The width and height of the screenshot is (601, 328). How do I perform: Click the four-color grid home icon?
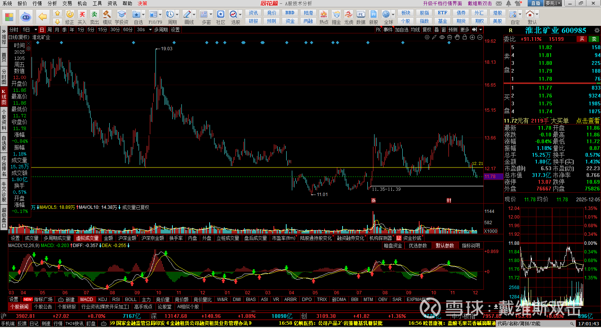tap(9, 17)
